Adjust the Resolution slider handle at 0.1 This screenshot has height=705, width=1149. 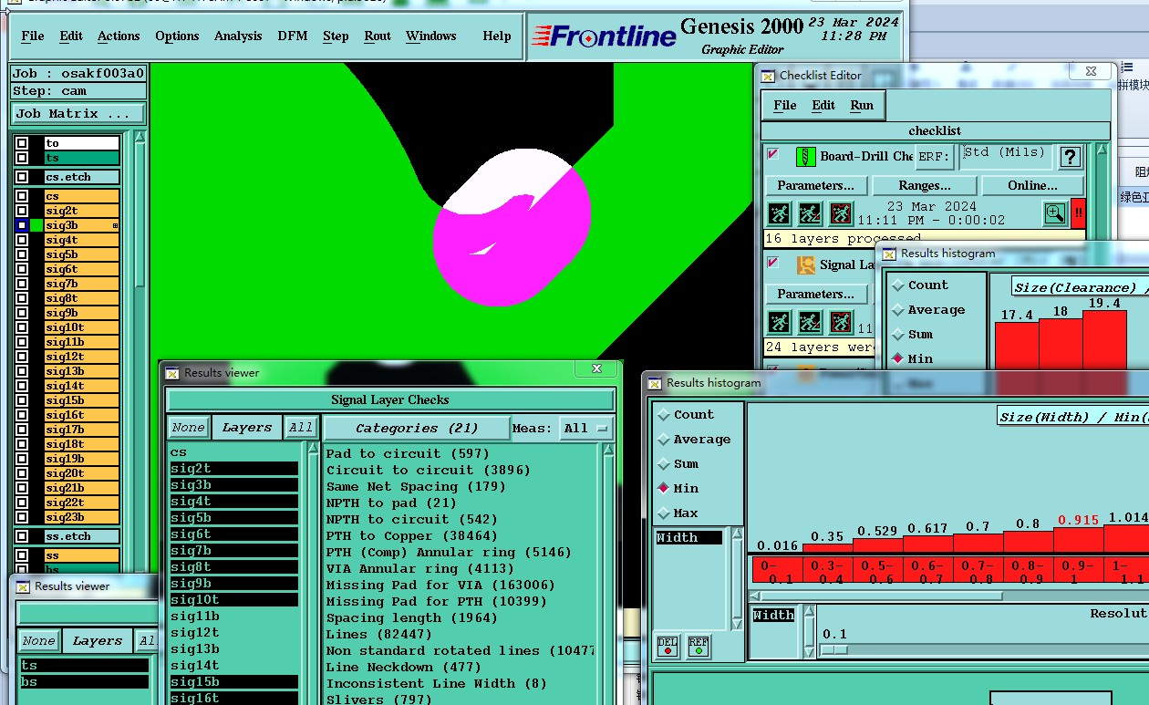click(834, 650)
